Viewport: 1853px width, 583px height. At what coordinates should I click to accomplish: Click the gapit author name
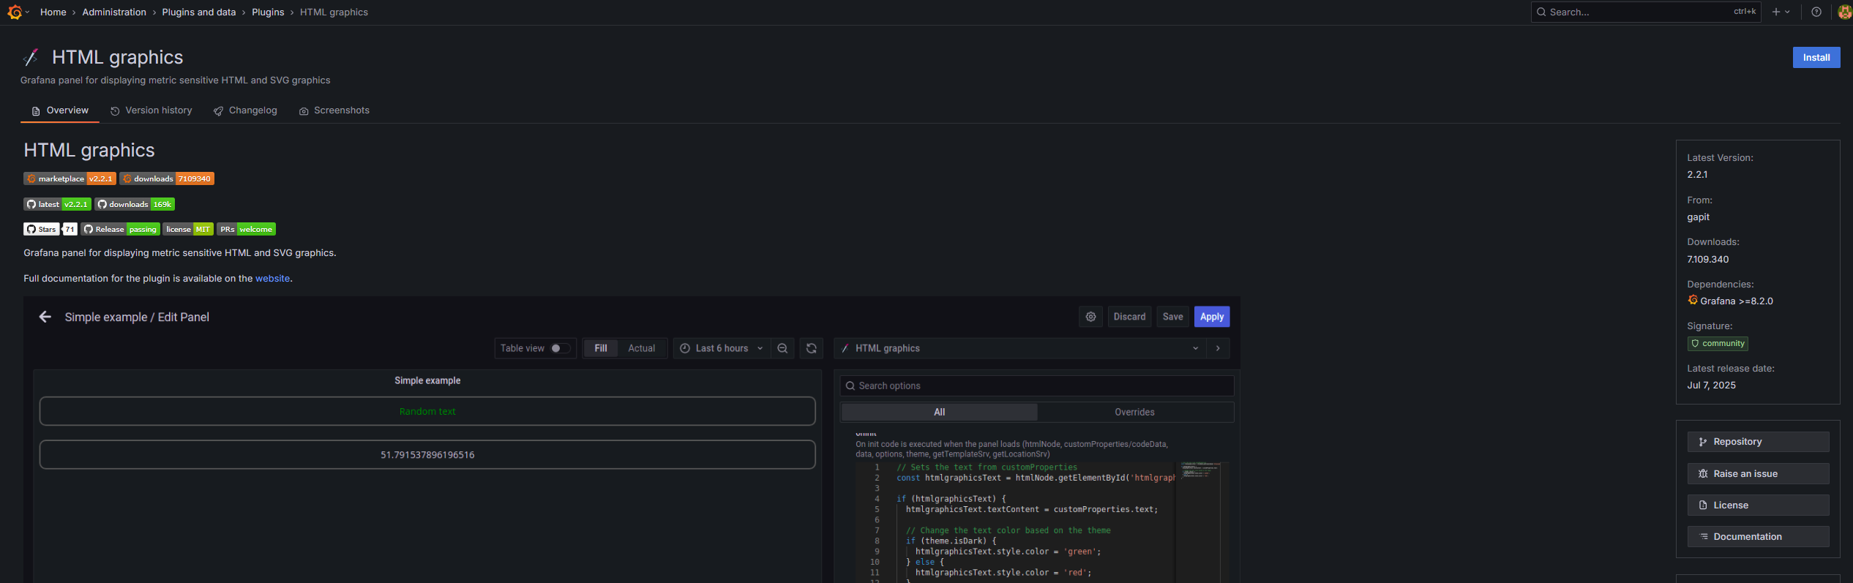[1698, 217]
